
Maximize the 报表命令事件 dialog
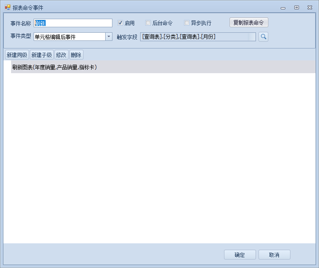296,8
